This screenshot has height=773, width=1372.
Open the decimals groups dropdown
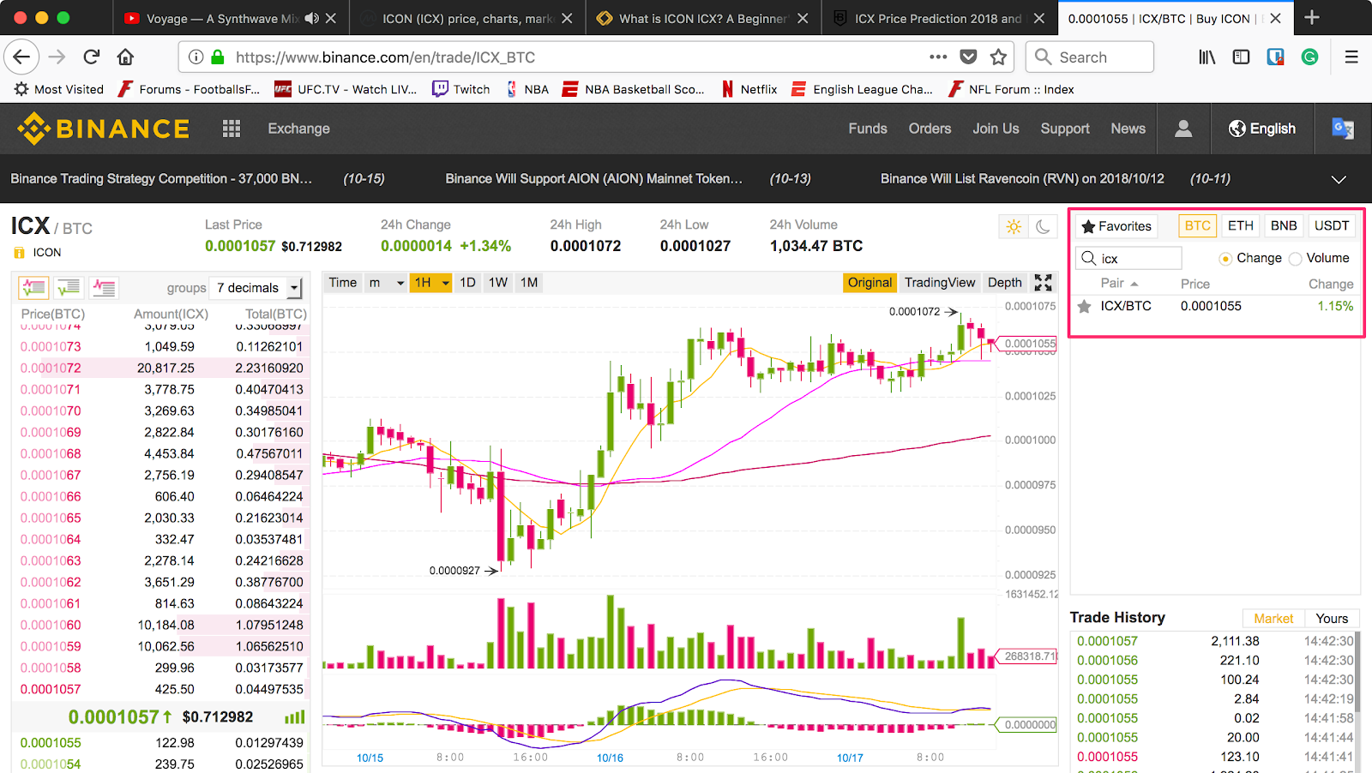point(256,288)
